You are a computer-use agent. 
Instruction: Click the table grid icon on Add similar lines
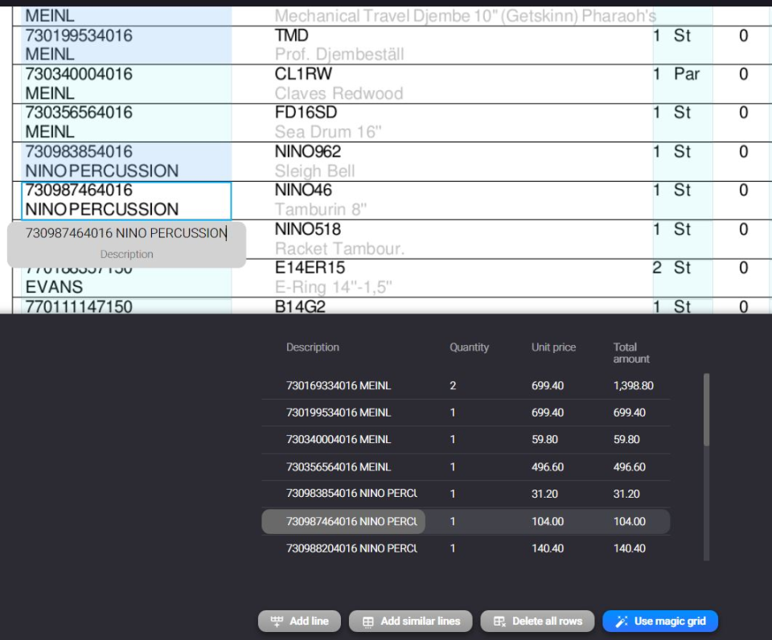coord(368,621)
